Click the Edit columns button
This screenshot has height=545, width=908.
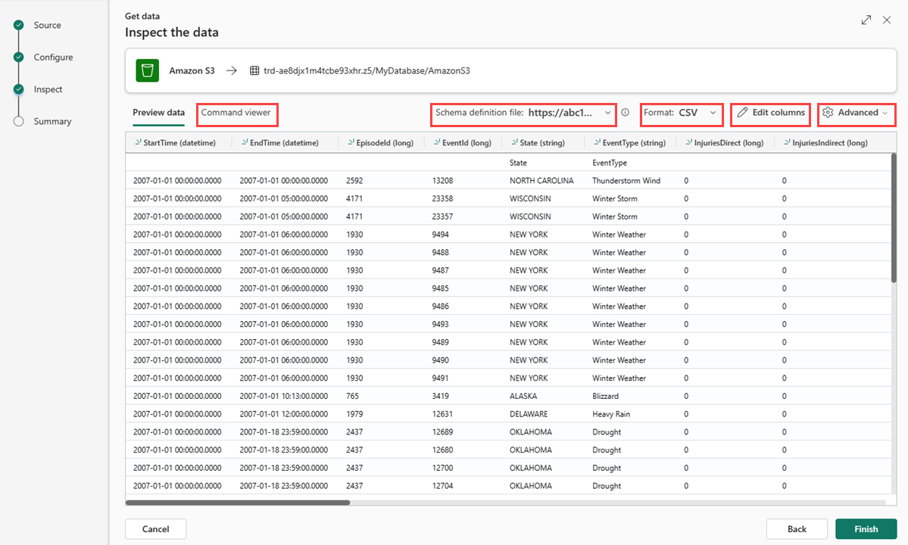point(770,113)
